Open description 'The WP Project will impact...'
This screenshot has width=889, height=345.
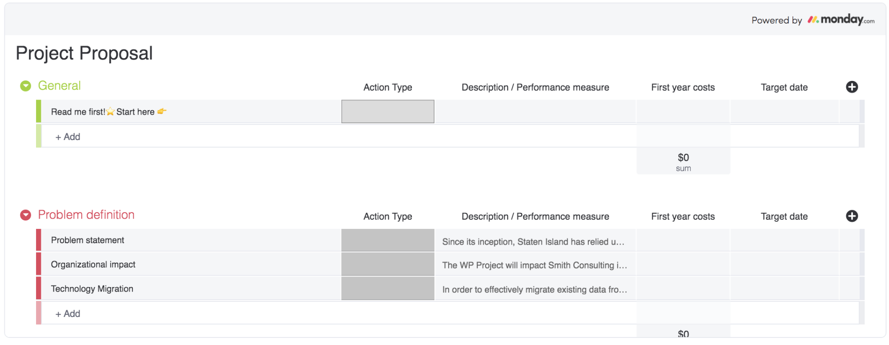point(535,265)
